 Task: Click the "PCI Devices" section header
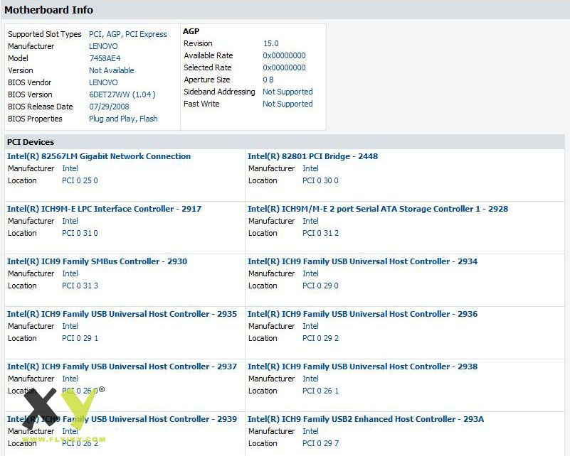click(31, 142)
